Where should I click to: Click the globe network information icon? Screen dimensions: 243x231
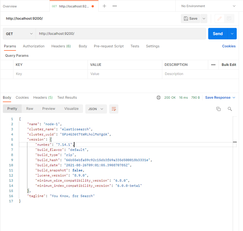[x=159, y=98]
